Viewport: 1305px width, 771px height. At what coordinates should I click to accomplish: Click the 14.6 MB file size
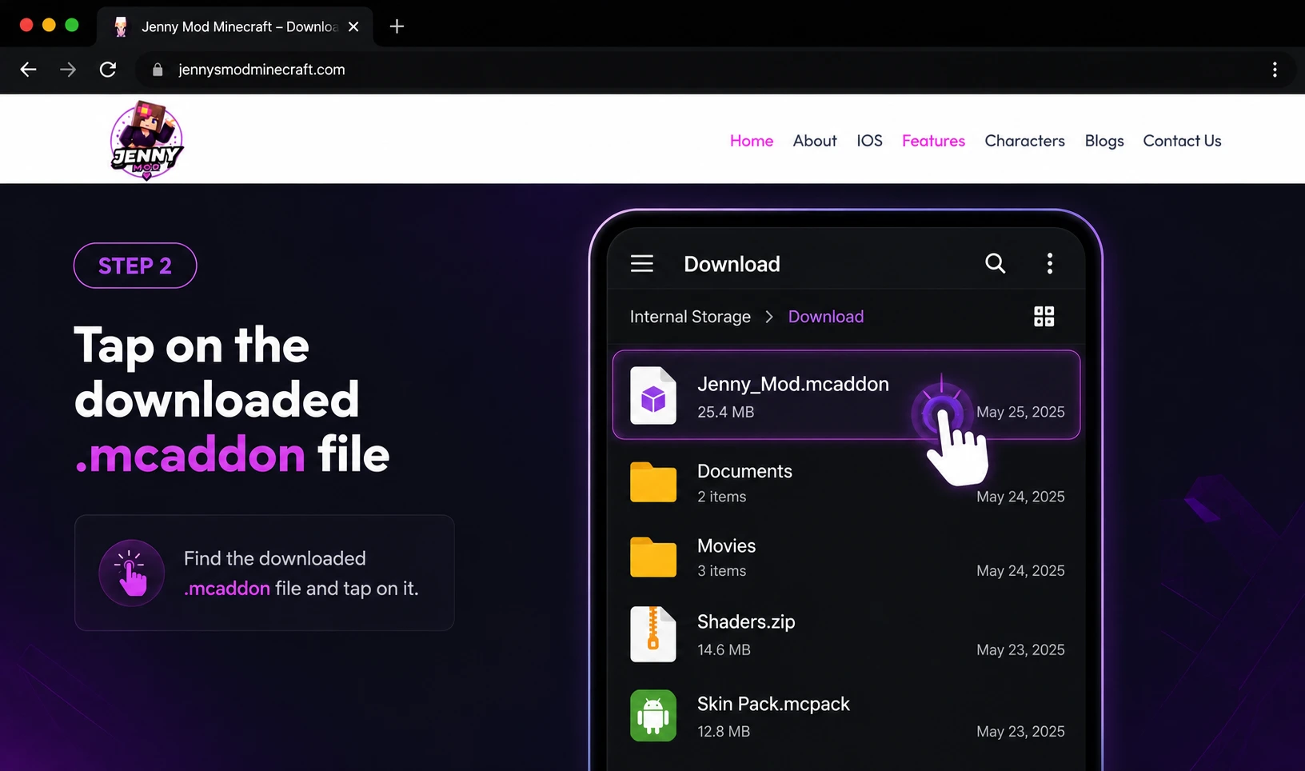click(x=724, y=649)
